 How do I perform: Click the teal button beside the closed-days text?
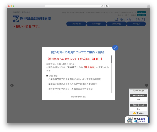[x=141, y=15]
